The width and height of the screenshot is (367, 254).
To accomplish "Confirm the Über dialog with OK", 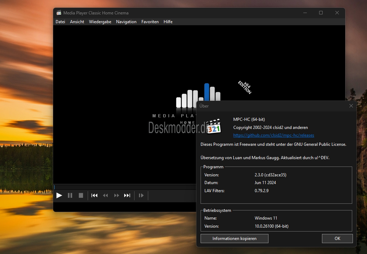I will (x=337, y=238).
